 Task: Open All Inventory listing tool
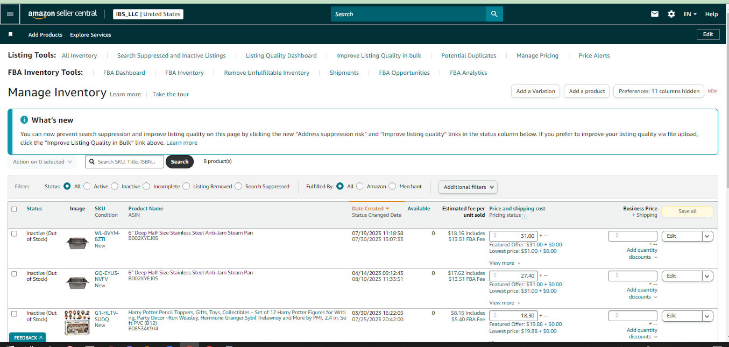80,55
